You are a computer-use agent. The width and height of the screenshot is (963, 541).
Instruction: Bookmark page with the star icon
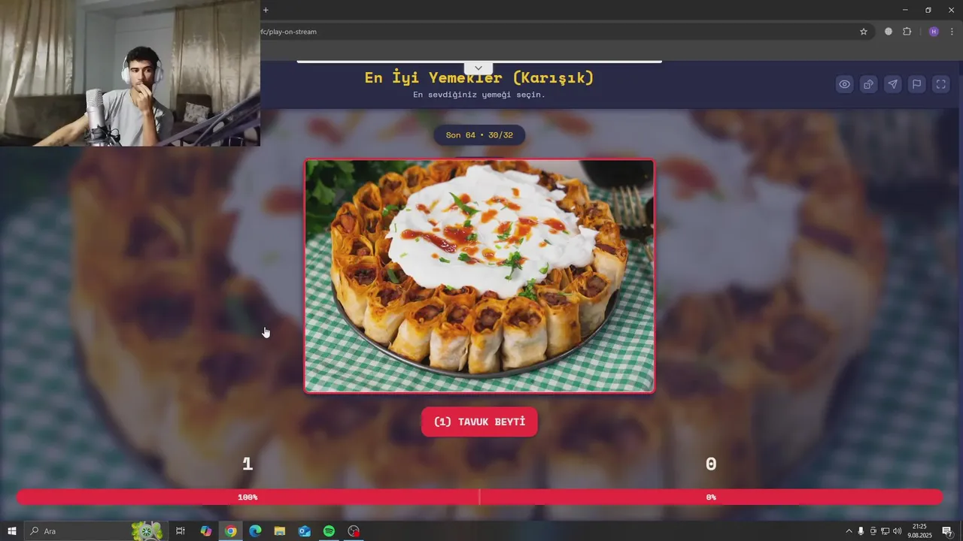click(x=864, y=32)
